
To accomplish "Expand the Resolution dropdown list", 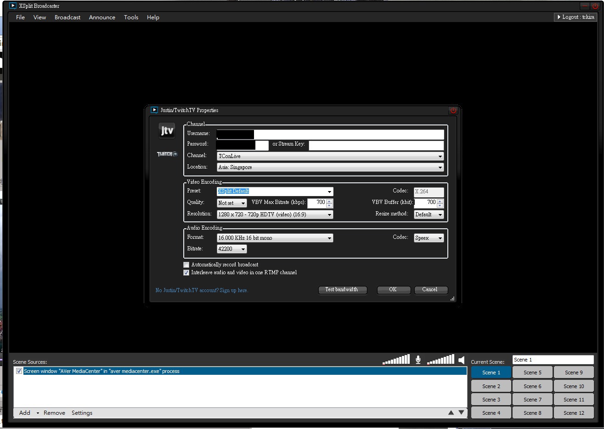I will point(275,214).
